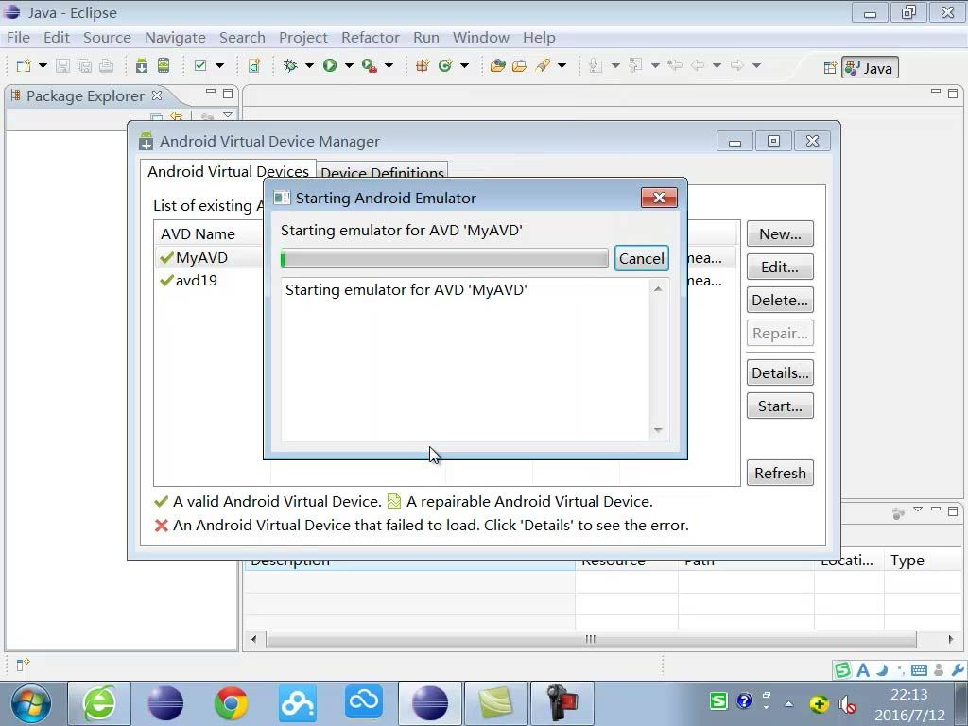Open the Lint check dropdown arrow
The width and height of the screenshot is (968, 726).
219,65
